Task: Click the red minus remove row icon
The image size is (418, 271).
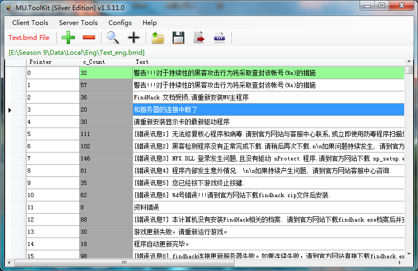Action: point(89,38)
